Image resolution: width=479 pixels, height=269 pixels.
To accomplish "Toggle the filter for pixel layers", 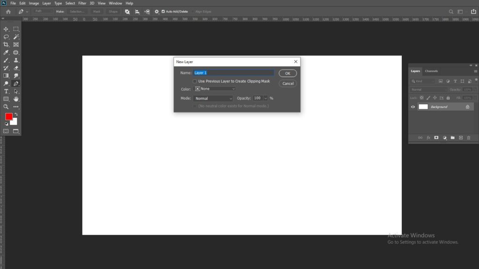I will tap(441, 81).
